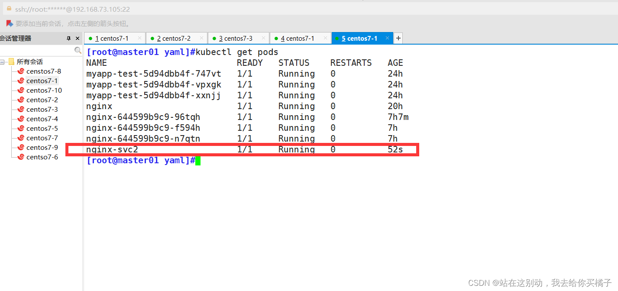
Task: Click the icon next to centos7-10
Action: point(21,90)
